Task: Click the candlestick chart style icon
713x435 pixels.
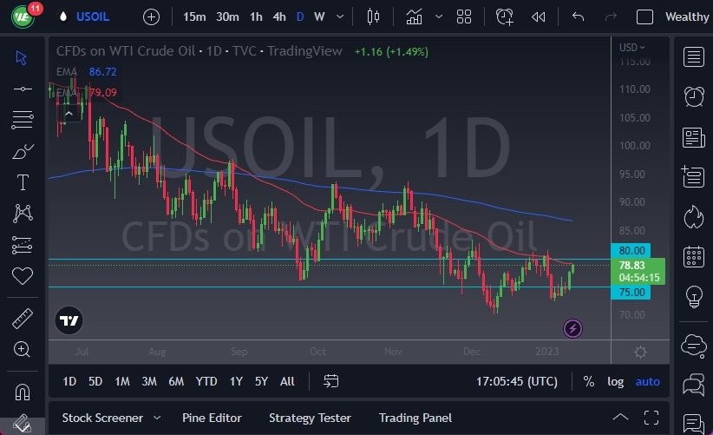Action: (374, 16)
